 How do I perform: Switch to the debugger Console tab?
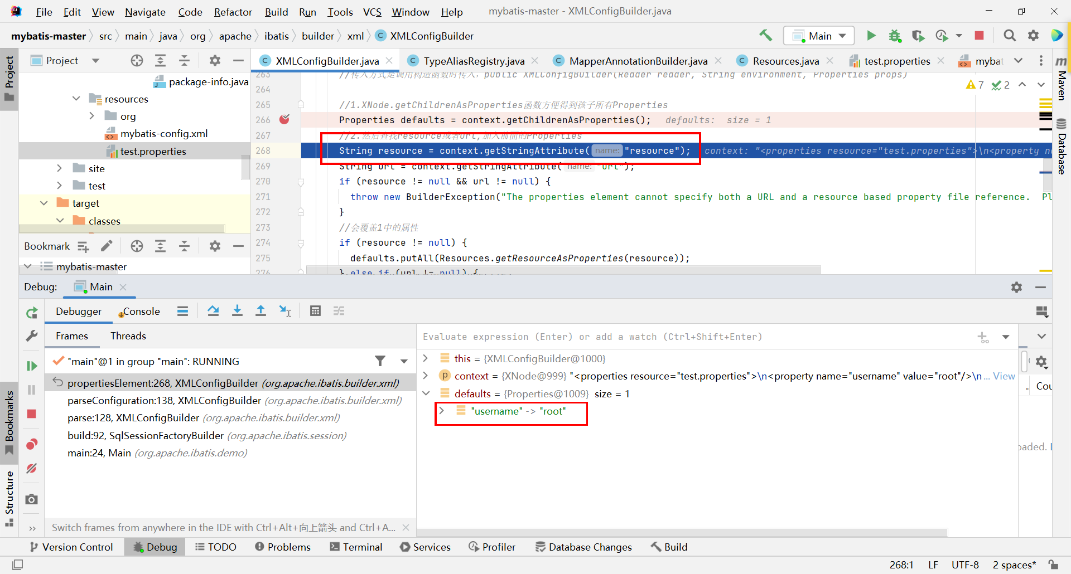point(141,312)
